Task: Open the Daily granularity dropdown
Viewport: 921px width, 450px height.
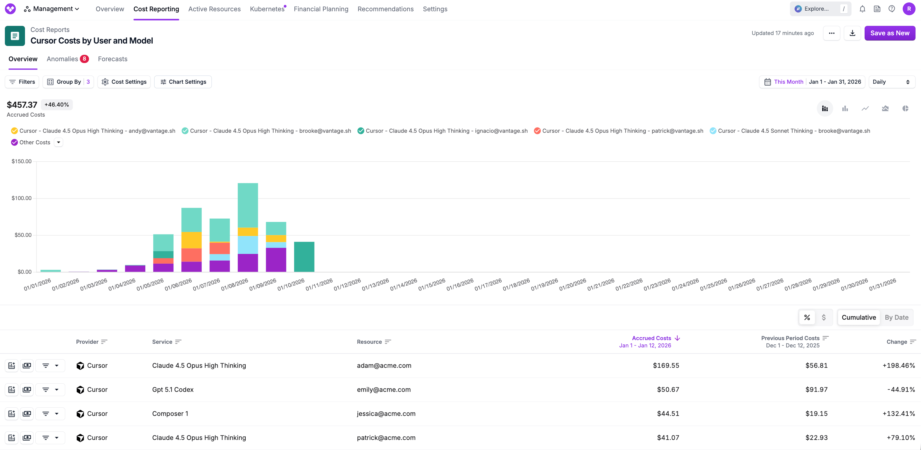Action: tap(891, 81)
